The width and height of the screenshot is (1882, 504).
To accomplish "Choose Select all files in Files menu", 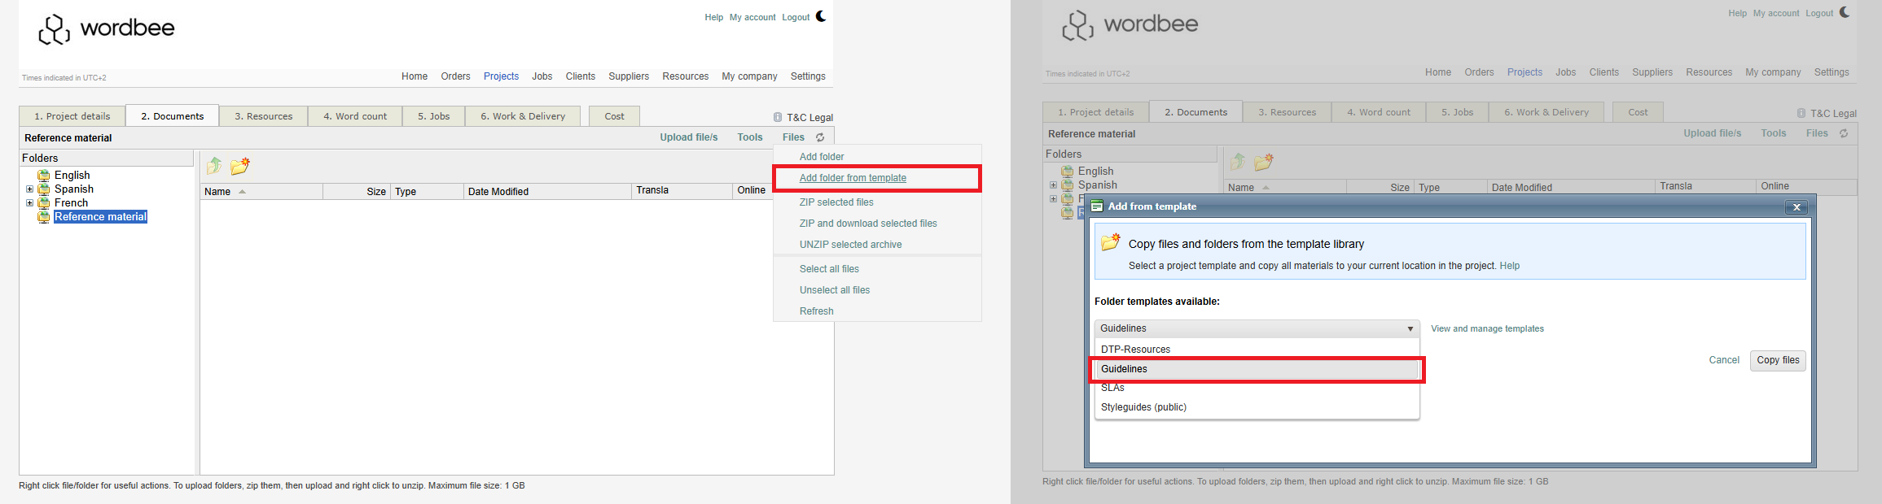I will pyautogui.click(x=829, y=269).
